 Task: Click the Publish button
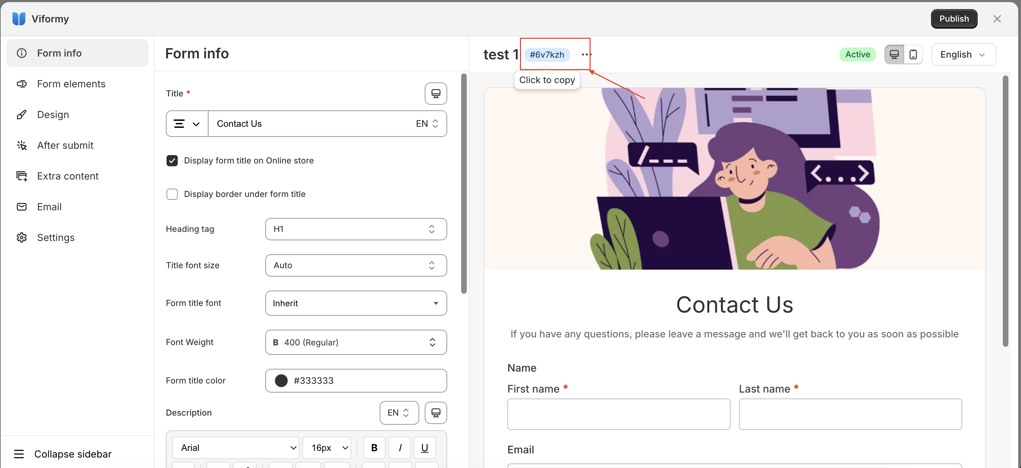point(953,19)
